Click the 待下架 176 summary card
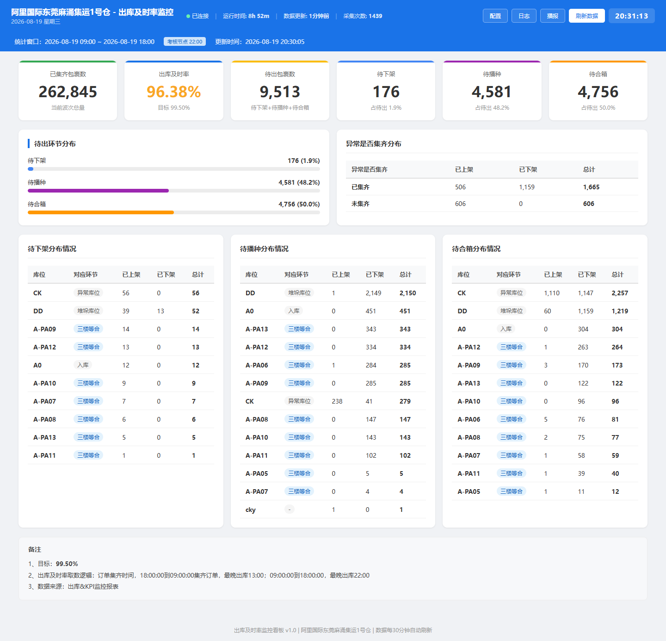The image size is (666, 641). point(386,91)
